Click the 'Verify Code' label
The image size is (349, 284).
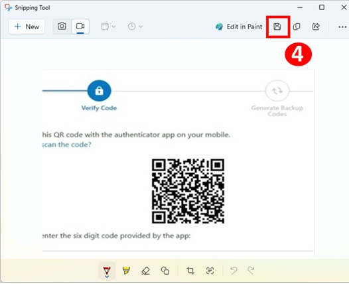point(99,108)
